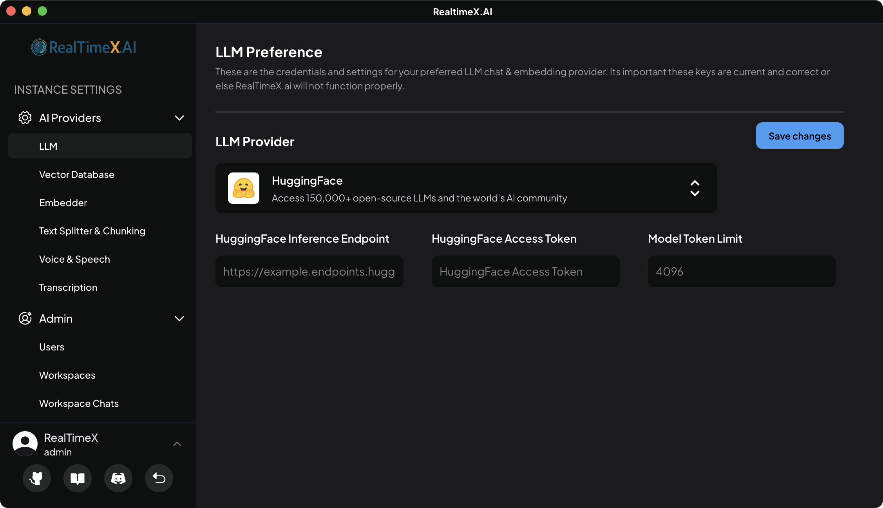883x508 pixels.
Task: Click the Save changes button
Action: (799, 136)
